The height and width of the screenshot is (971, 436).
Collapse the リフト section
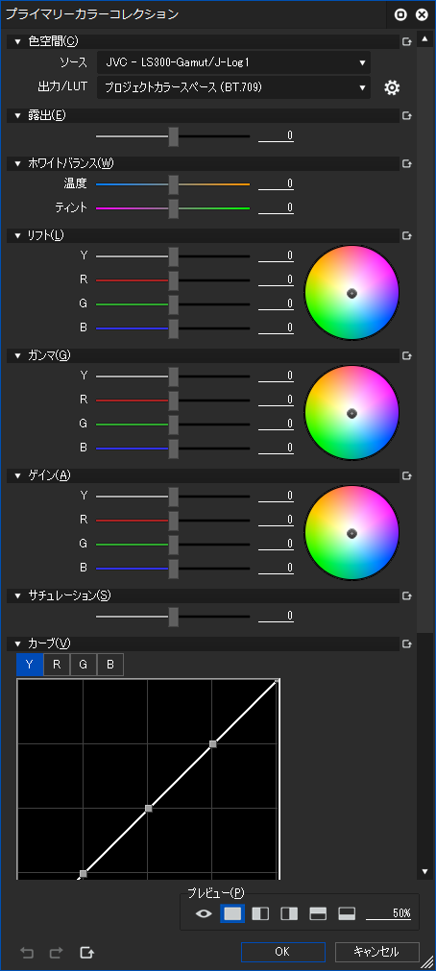point(18,236)
